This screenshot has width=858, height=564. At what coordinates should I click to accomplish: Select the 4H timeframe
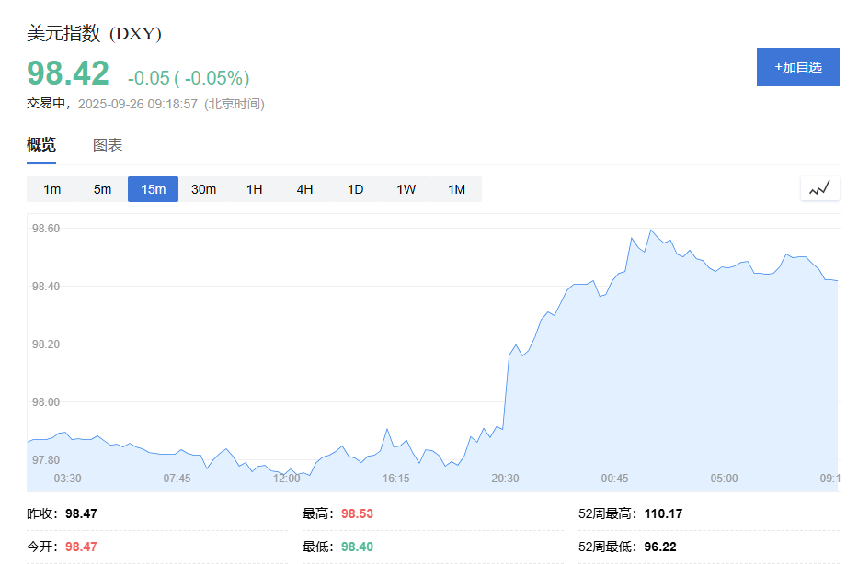304,188
